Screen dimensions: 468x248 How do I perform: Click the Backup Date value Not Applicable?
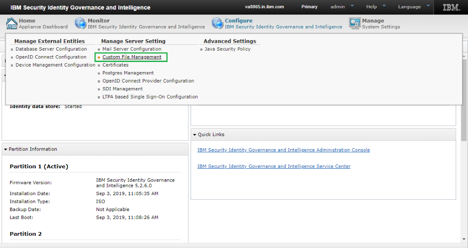click(112, 210)
